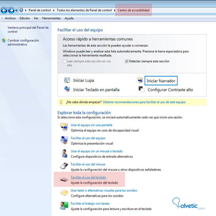Click the high contrast icon
This screenshot has height=216, width=216.
(141, 89)
